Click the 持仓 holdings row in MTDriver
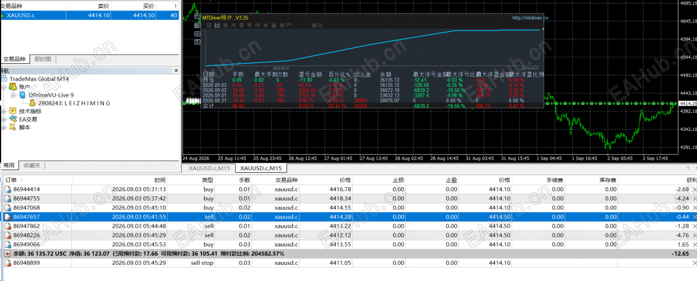697x281 pixels. point(373,79)
